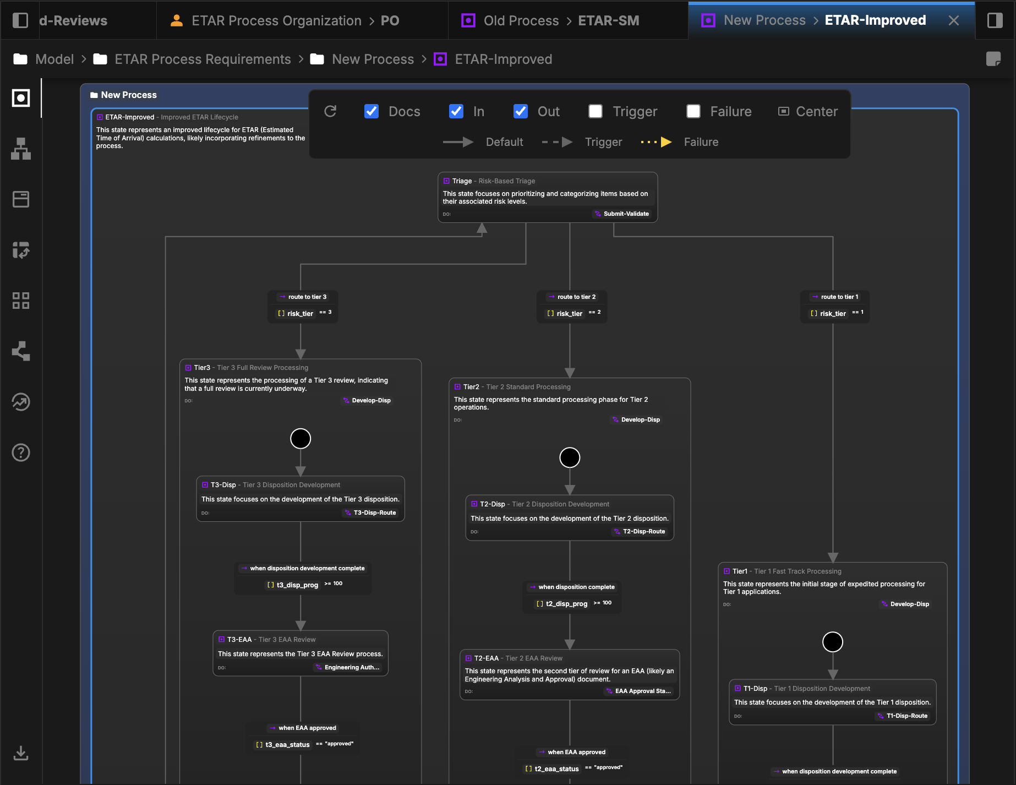Click the Submit-Validate action in the Triage state
Viewport: 1016px width, 785px height.
point(622,214)
